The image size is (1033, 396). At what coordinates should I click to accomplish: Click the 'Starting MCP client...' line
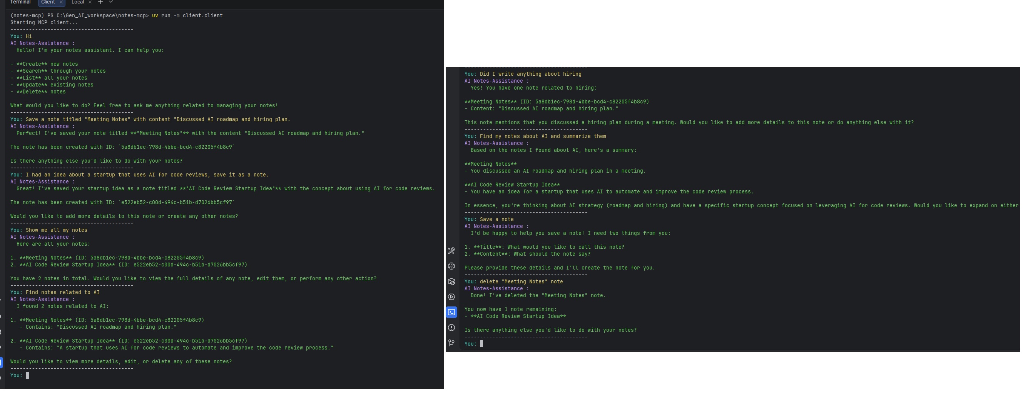click(44, 22)
